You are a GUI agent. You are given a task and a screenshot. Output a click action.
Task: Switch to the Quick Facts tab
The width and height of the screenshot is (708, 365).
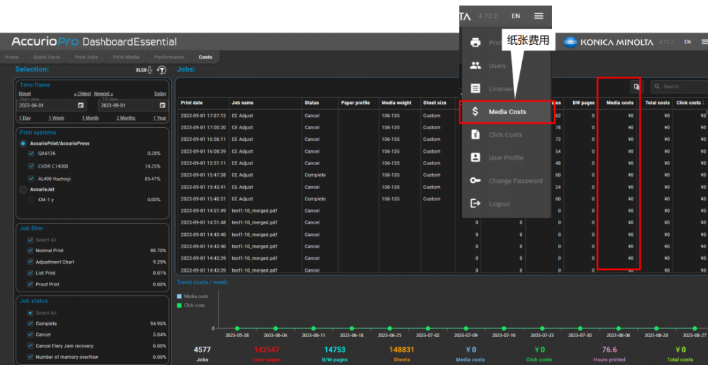coord(46,57)
